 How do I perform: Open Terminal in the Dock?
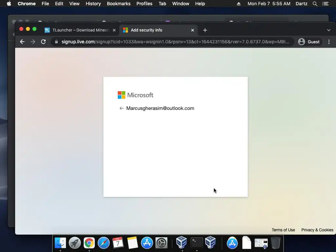point(197,243)
